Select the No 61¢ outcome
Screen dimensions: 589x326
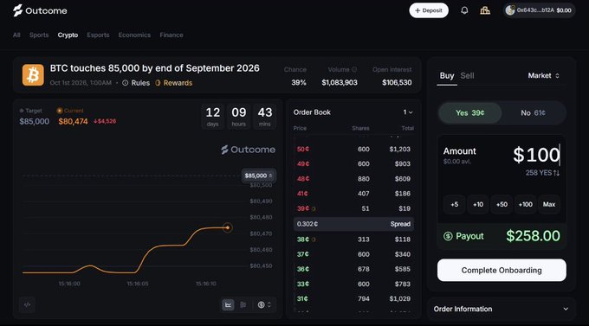(x=534, y=113)
